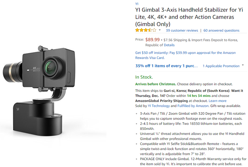Open the YI Technology seller link

159,106
